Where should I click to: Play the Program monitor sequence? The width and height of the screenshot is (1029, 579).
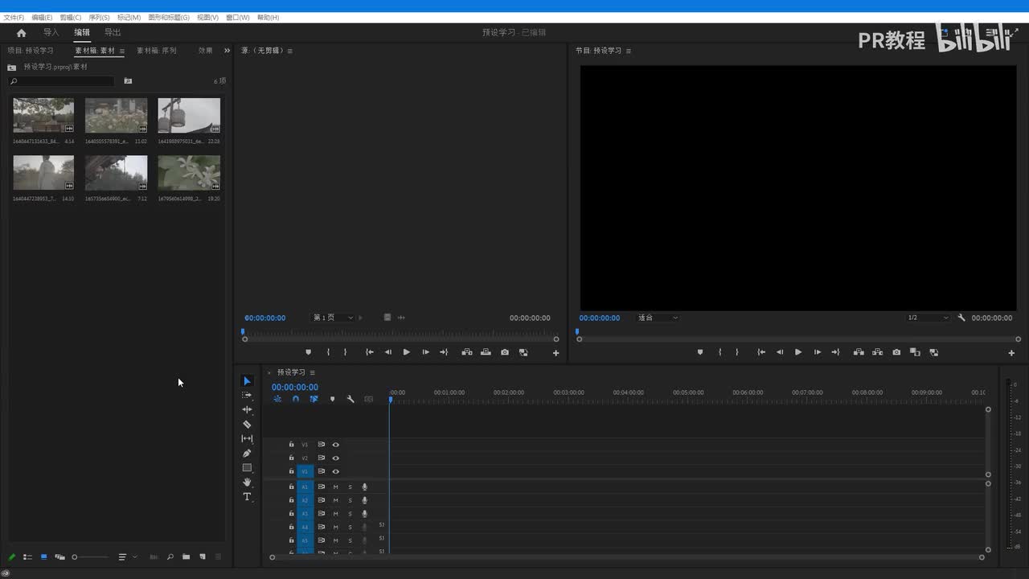point(798,352)
